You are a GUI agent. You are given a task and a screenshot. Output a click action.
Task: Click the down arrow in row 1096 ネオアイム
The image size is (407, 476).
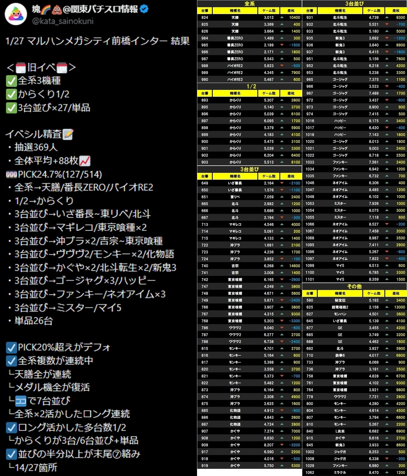coord(387,252)
